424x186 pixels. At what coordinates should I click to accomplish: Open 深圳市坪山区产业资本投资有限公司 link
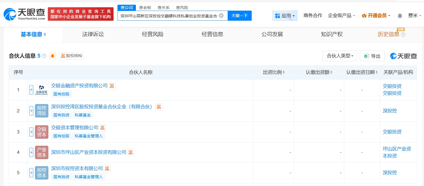click(89, 152)
